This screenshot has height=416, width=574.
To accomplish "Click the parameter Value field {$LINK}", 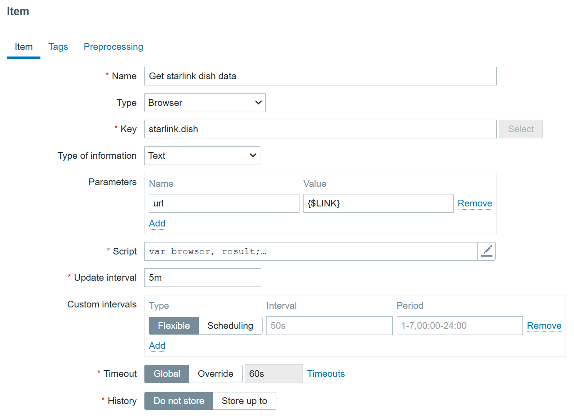I will 378,203.
